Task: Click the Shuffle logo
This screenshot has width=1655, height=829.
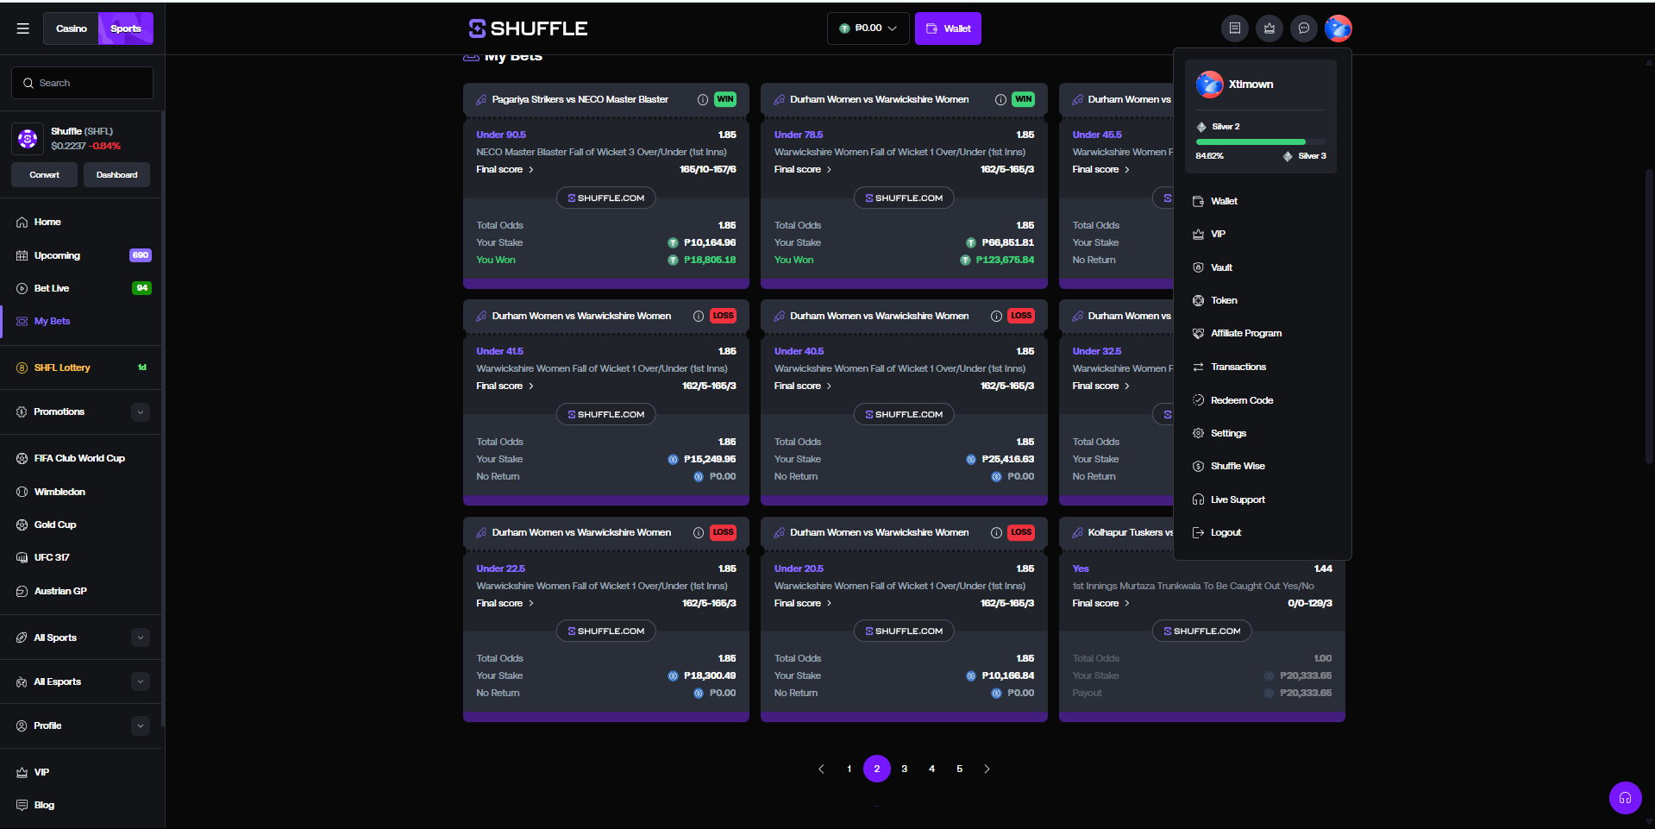Action: (x=528, y=28)
